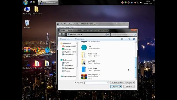This screenshot has width=177, height=100.
Task: Click the navigation pane scroll down arrow
Action: click(77, 79)
